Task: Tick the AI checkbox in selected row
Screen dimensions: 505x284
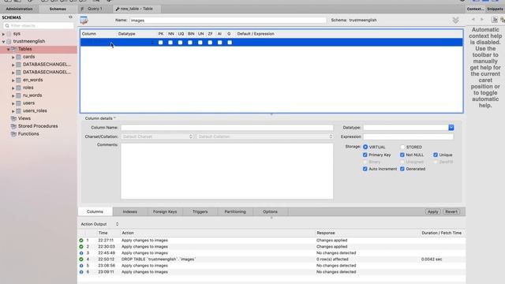Action: coord(220,43)
